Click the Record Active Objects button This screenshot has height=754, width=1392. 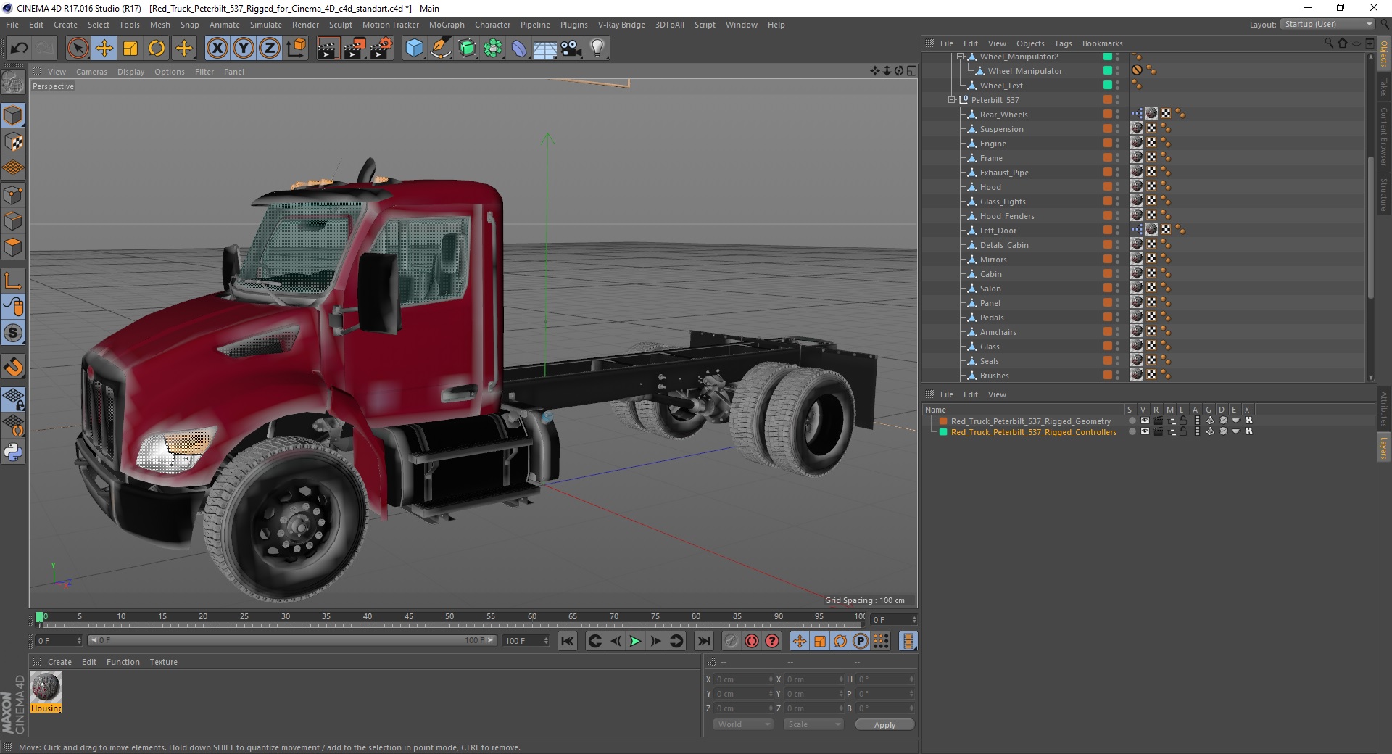[731, 641]
